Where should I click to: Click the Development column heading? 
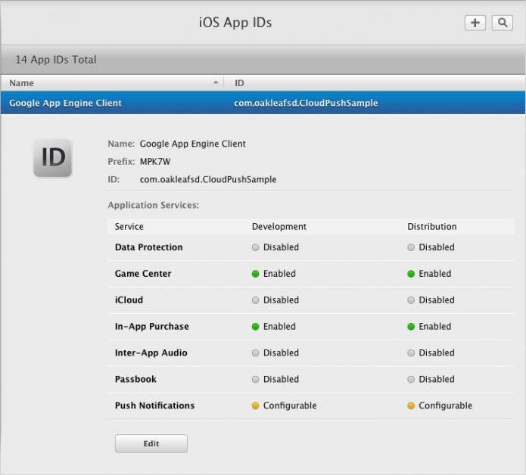(x=279, y=227)
